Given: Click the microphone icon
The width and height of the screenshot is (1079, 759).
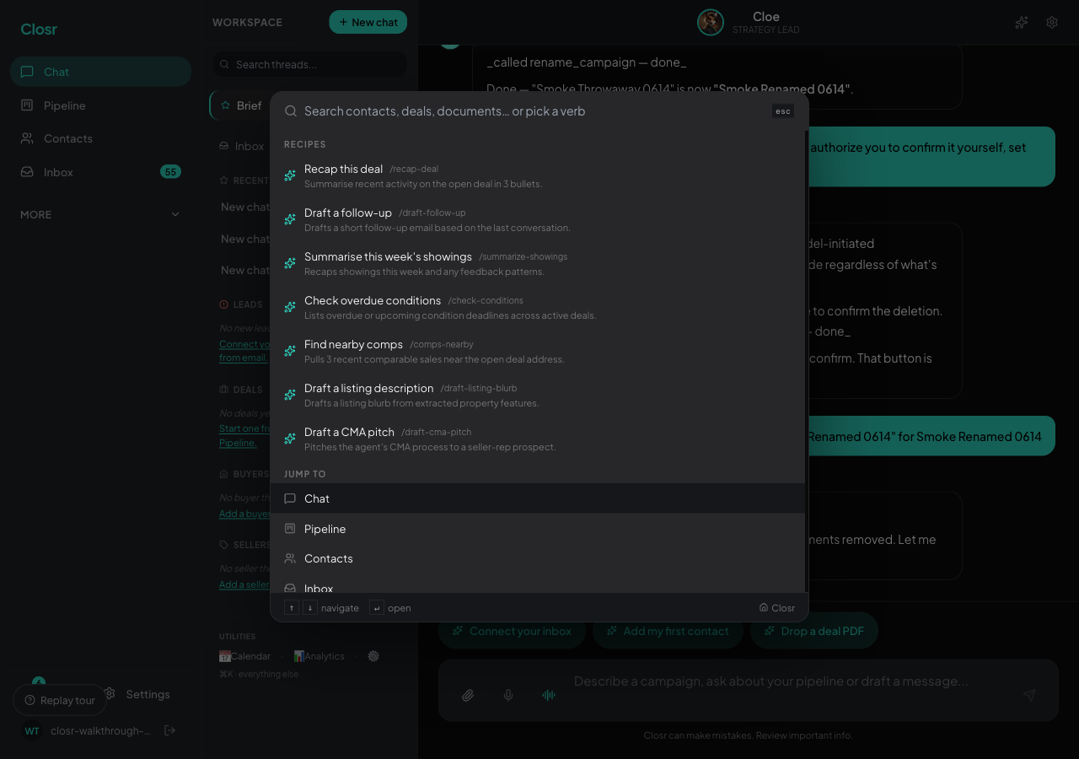Looking at the screenshot, I should point(508,695).
